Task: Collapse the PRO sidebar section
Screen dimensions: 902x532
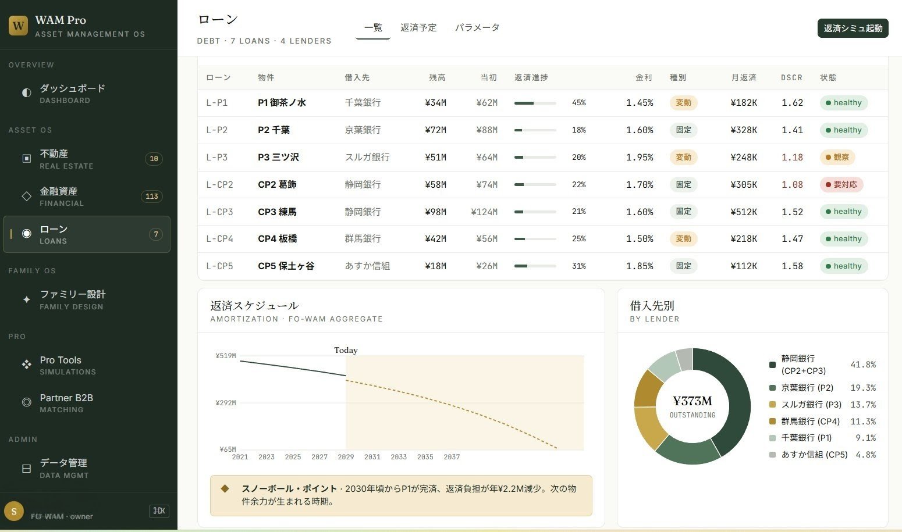Action: (17, 336)
